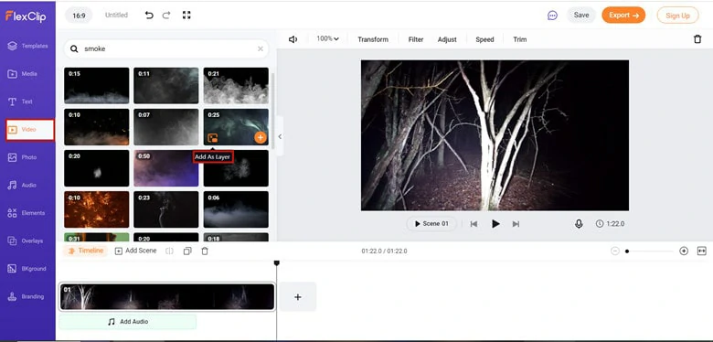Split the scene in the timeline toolbar
This screenshot has width=713, height=342.
(169, 251)
